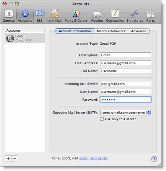Click the Description text field

pos(125,55)
